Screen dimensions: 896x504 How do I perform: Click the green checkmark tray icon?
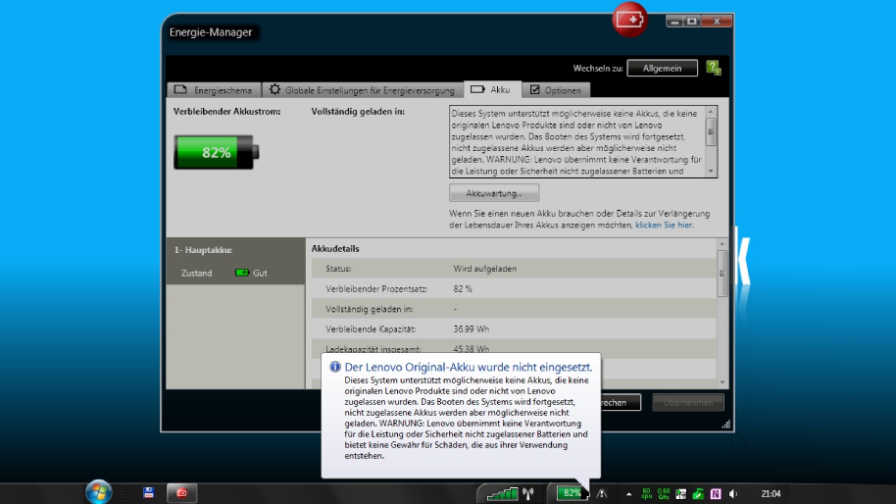click(698, 494)
